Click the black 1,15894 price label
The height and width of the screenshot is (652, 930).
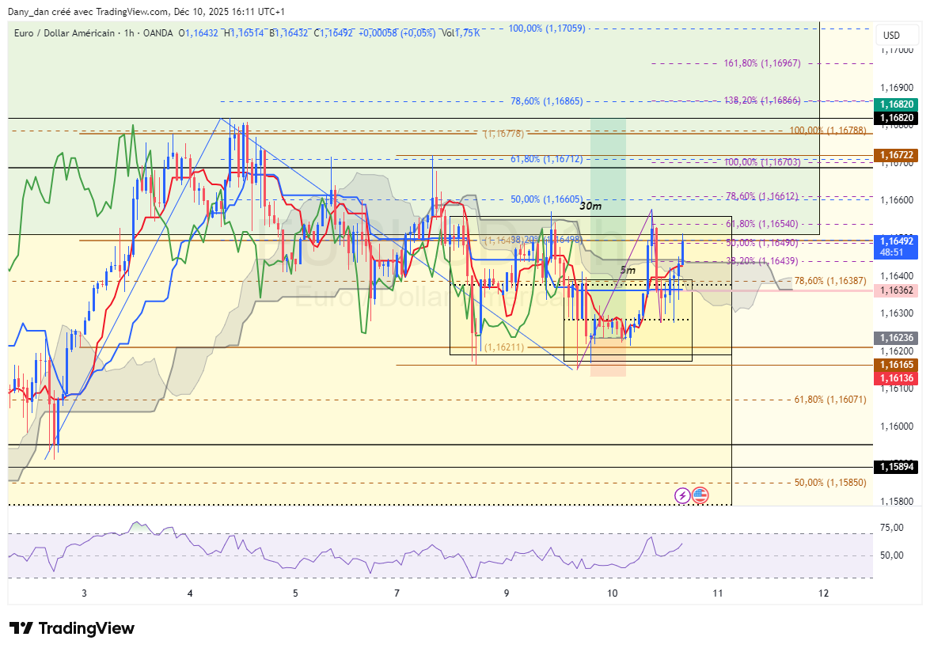pyautogui.click(x=896, y=467)
